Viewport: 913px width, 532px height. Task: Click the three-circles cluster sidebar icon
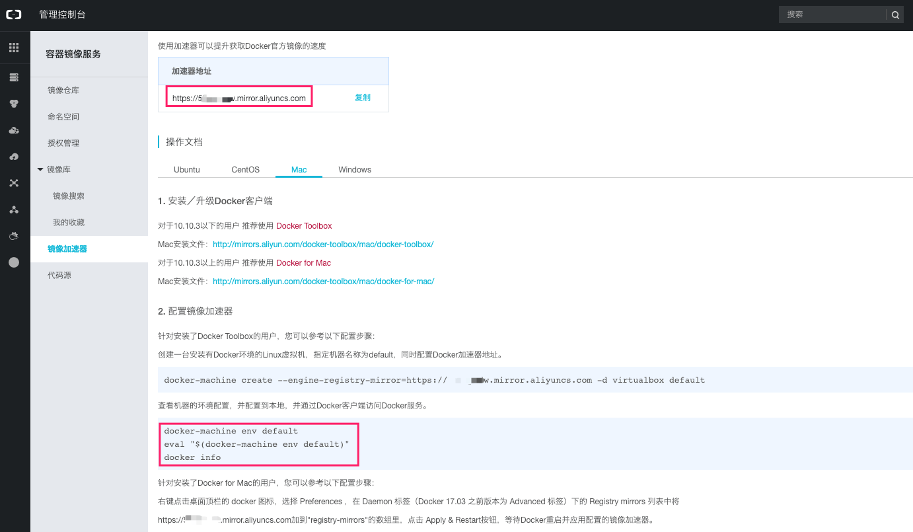14,104
